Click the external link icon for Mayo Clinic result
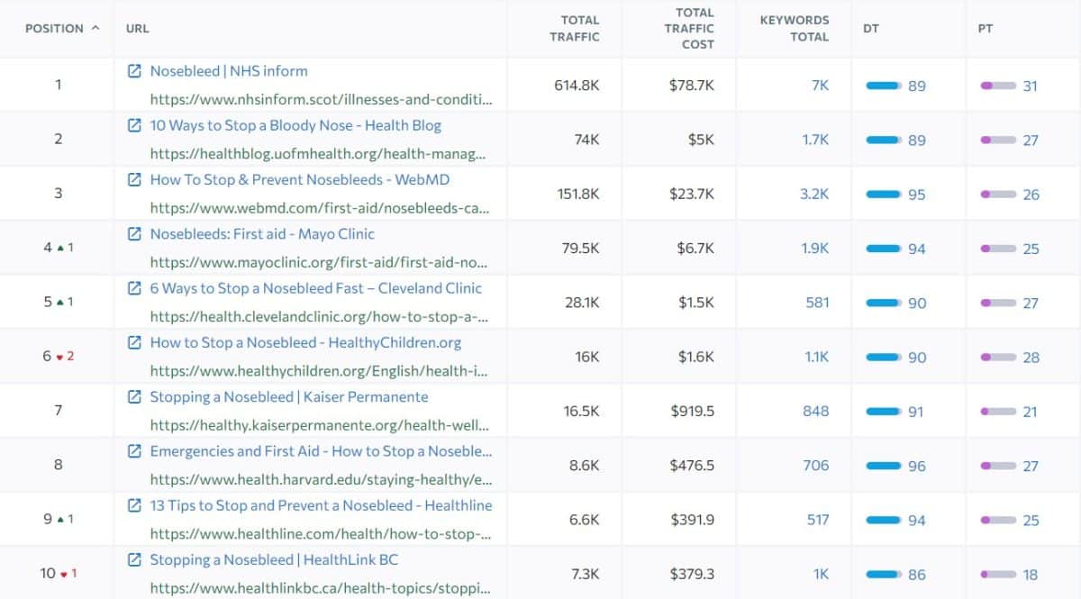1081x599 pixels. (x=134, y=233)
